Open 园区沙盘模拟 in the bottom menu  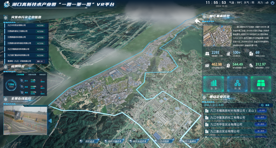(x=188, y=141)
